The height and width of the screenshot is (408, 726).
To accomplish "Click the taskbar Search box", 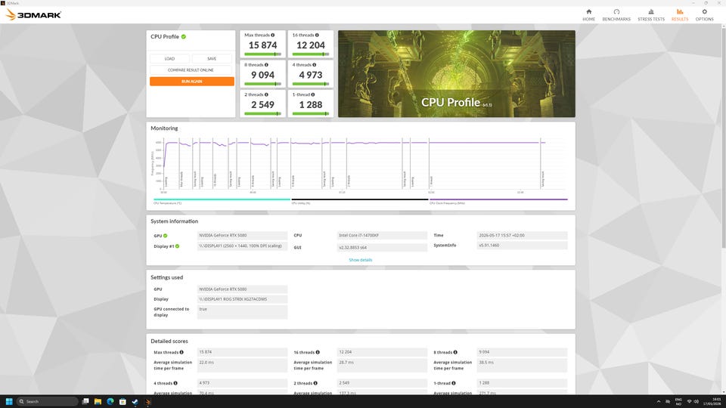I will [47, 401].
